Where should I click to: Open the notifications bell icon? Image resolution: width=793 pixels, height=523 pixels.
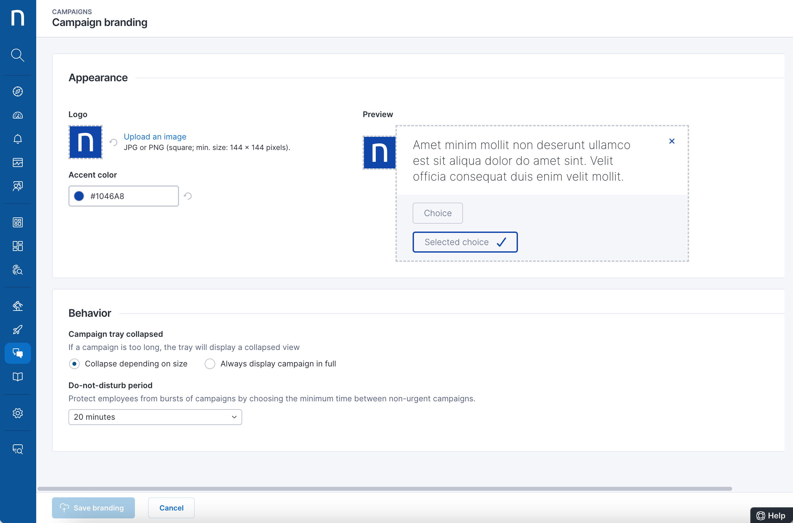pos(18,139)
